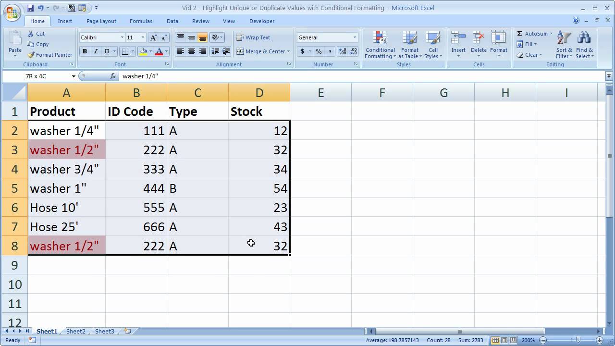Open the Sheet2 worksheet tab
This screenshot has width=615, height=346.
click(75, 331)
